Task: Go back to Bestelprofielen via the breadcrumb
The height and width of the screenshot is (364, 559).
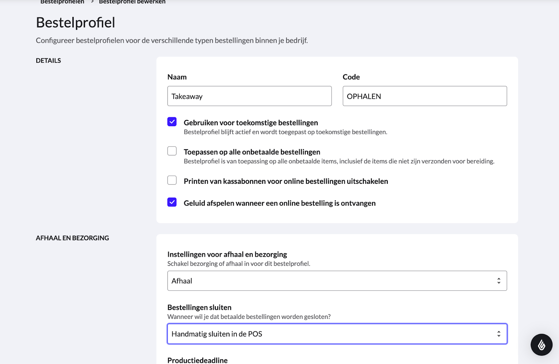Action: [x=62, y=2]
